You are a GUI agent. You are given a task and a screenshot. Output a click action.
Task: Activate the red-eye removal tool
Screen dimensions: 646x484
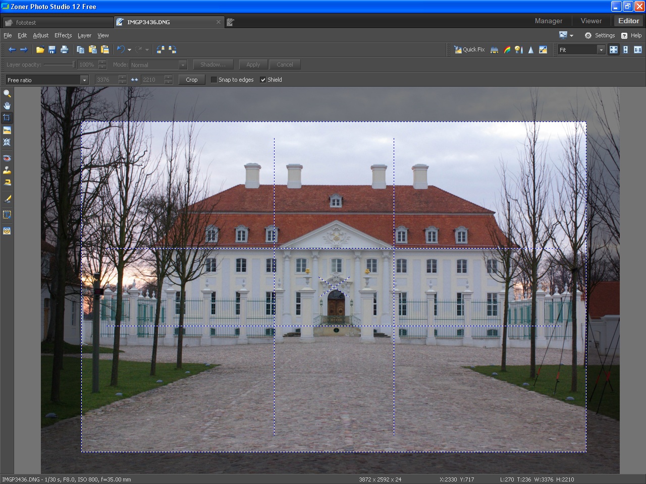pos(7,158)
